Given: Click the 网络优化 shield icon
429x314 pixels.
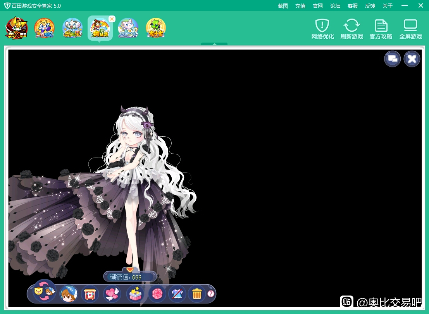Looking at the screenshot, I should [x=322, y=29].
